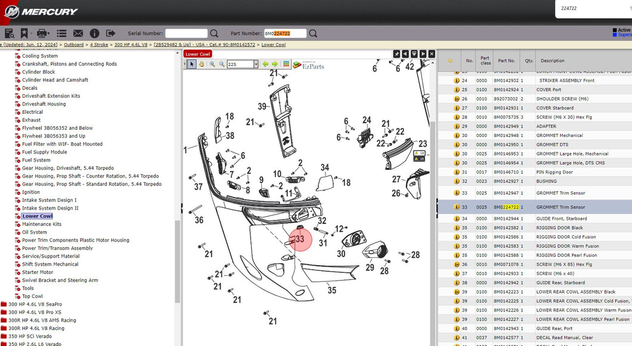The image size is (632, 346).
Task: Open the information icon in top toolbar
Action: pyautogui.click(x=94, y=33)
